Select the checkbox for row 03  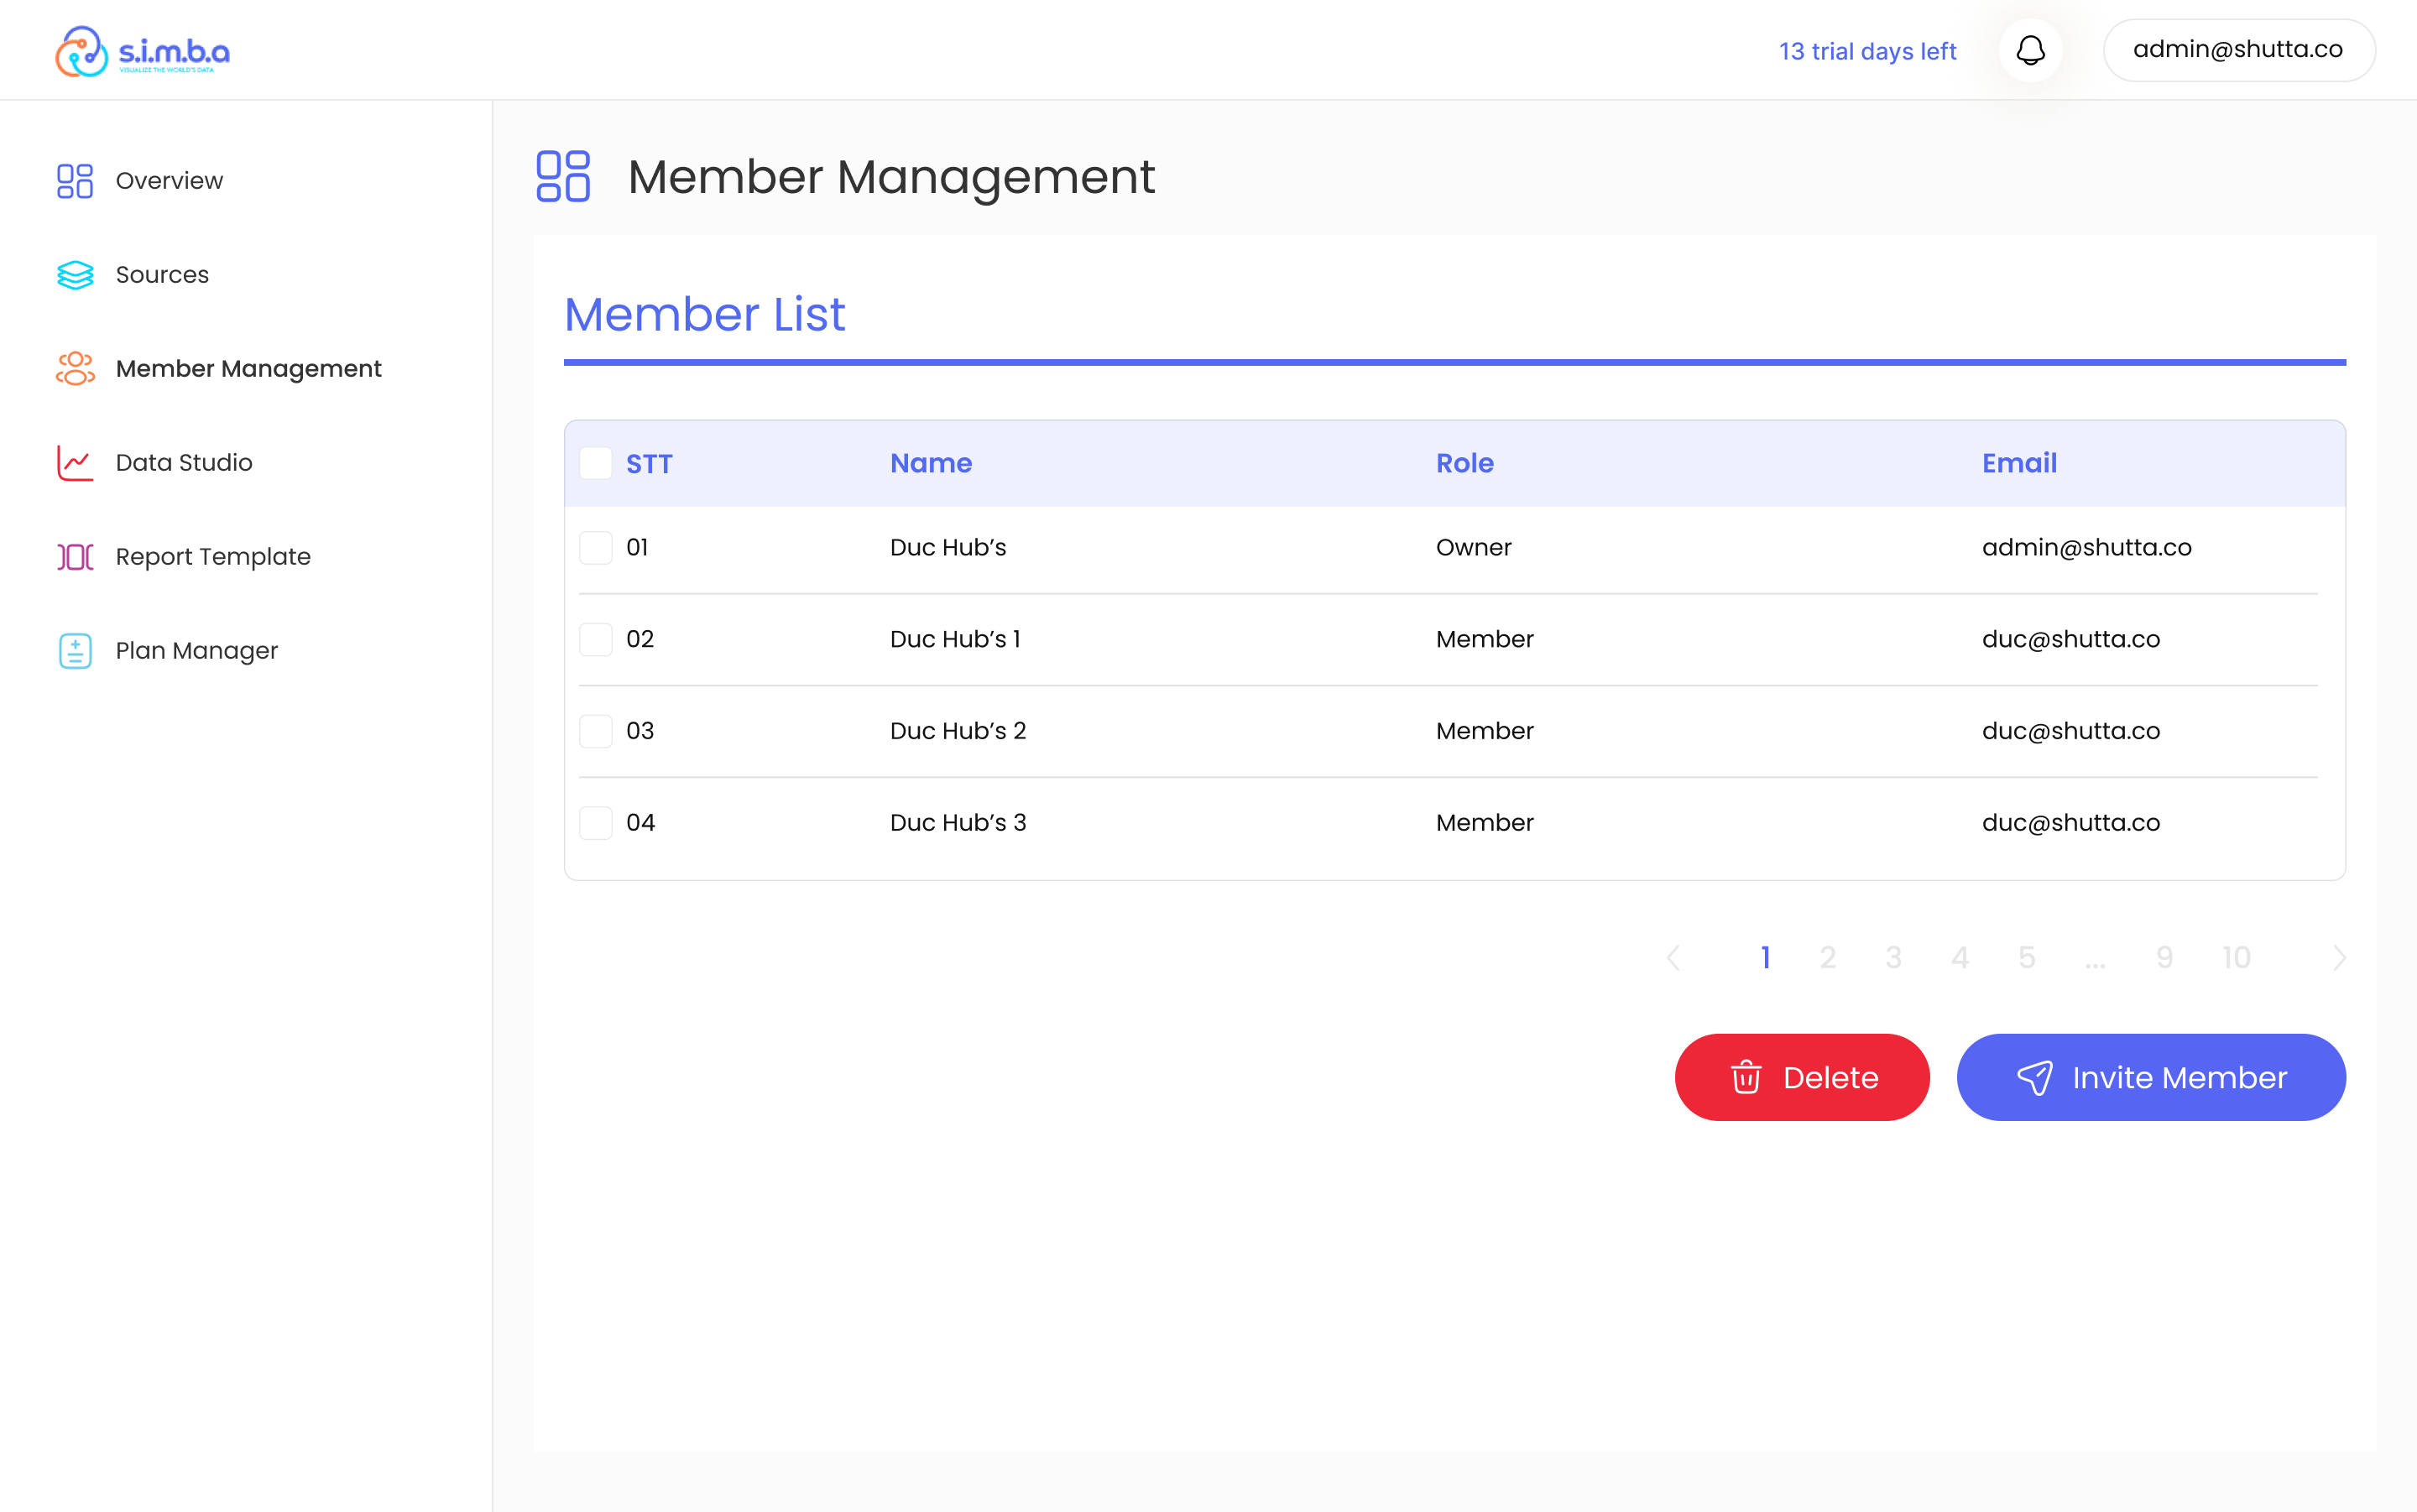point(596,731)
